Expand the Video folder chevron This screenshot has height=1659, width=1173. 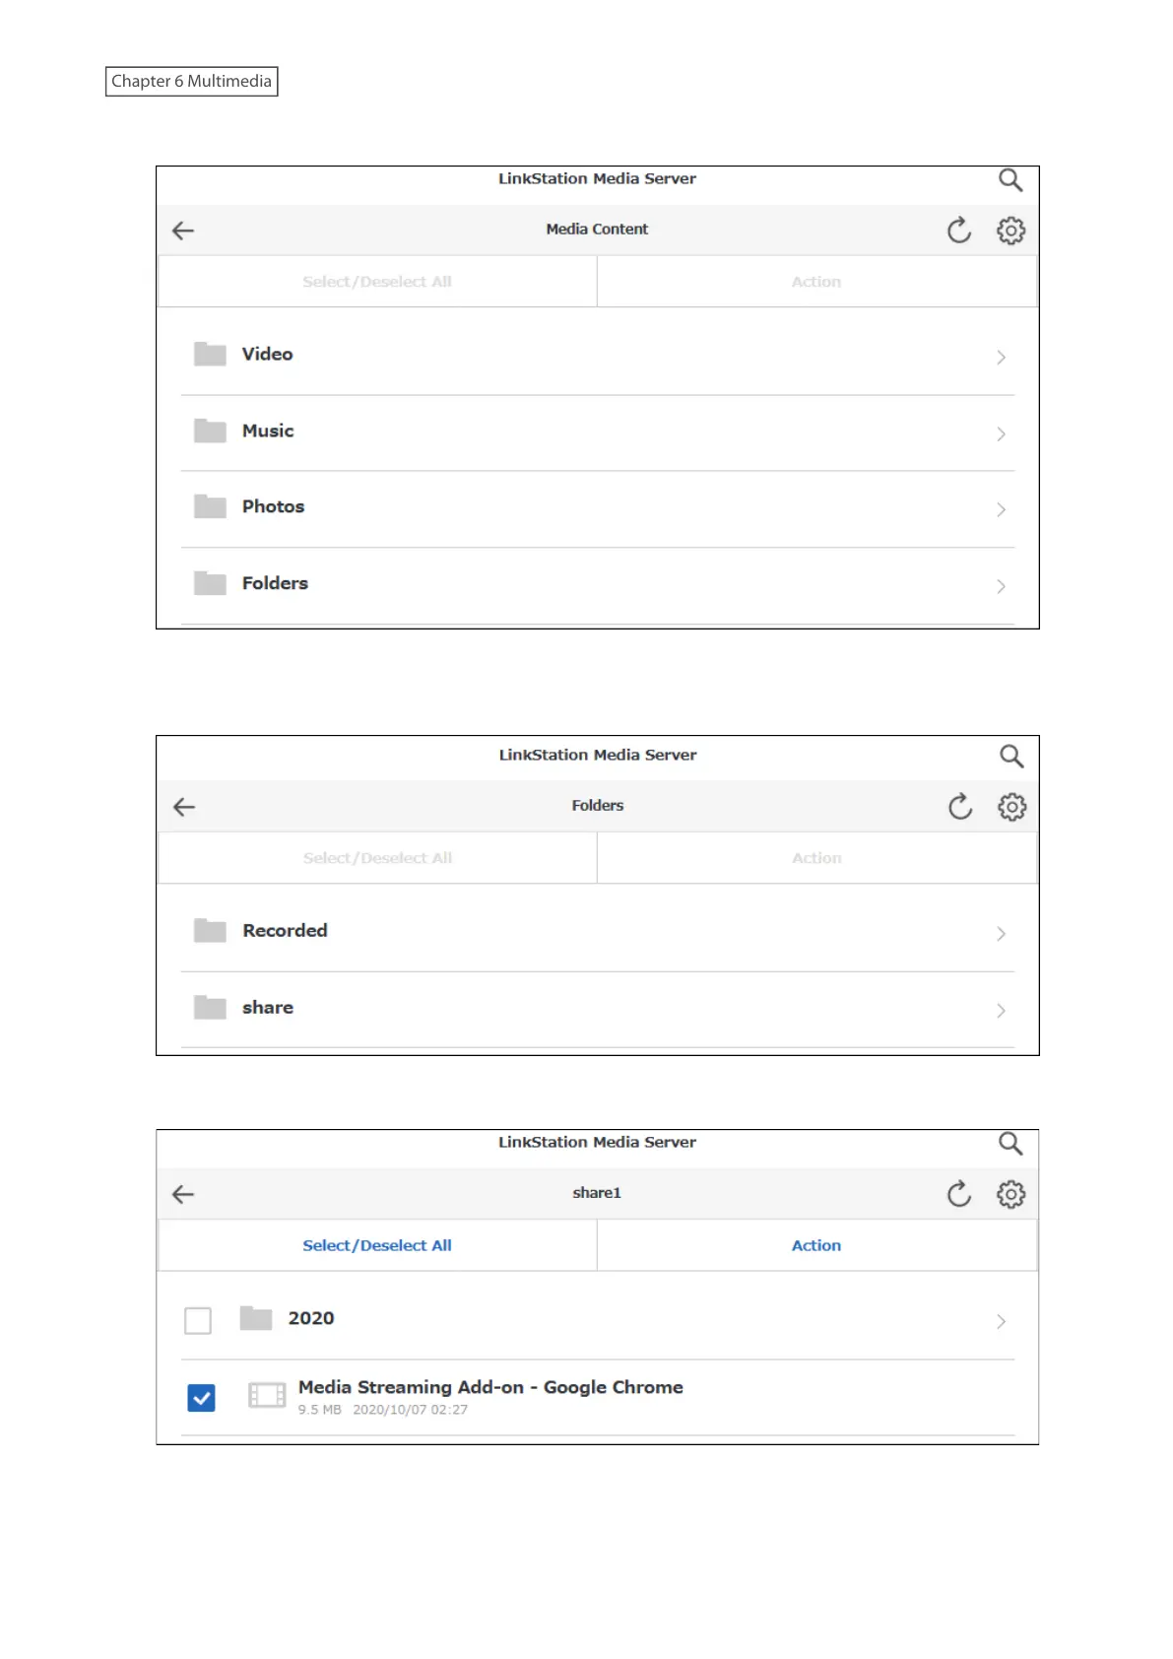tap(1001, 357)
